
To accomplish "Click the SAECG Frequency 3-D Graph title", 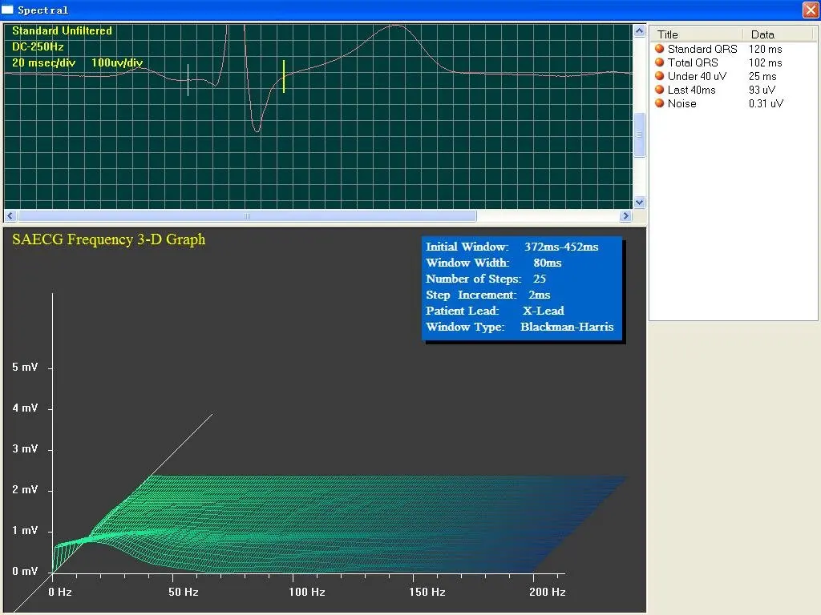I will 108,239.
